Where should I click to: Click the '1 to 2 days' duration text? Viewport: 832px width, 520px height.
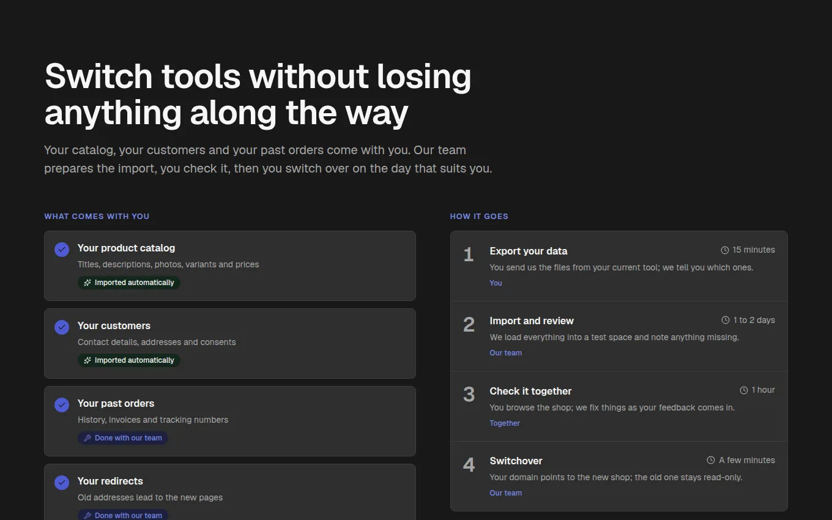click(x=754, y=320)
